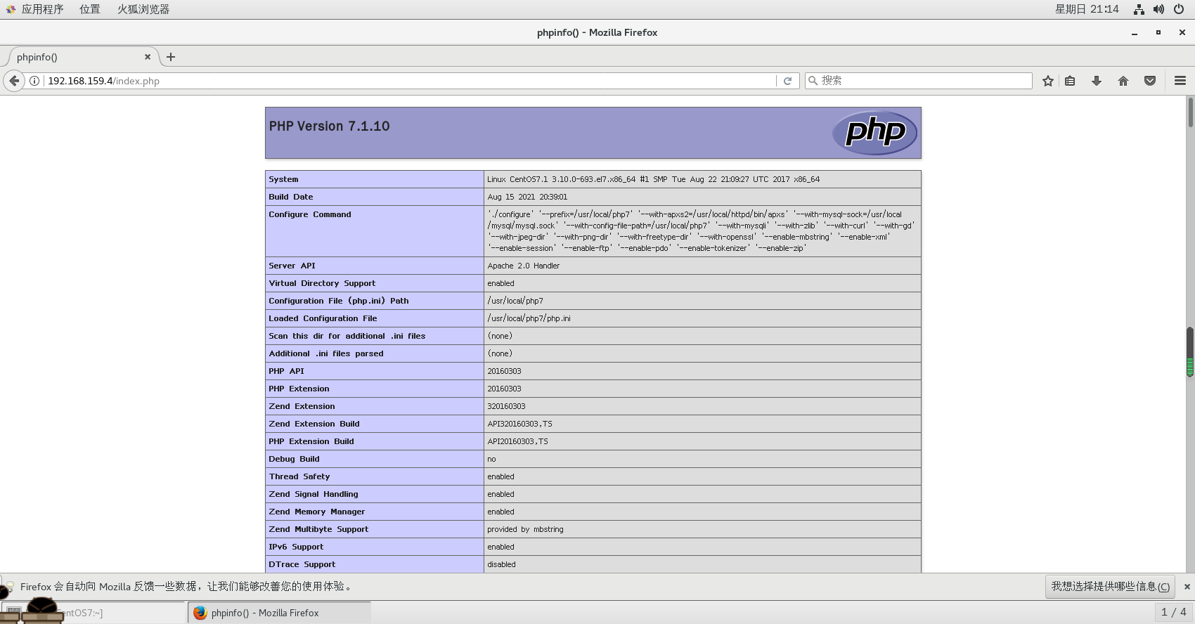Click the PHP Version 7.1.10 heading
The image size is (1195, 624).
(329, 126)
